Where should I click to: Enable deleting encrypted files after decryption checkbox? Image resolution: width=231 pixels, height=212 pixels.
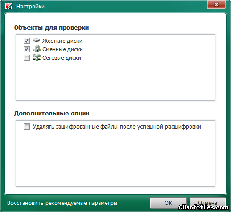pos(26,127)
